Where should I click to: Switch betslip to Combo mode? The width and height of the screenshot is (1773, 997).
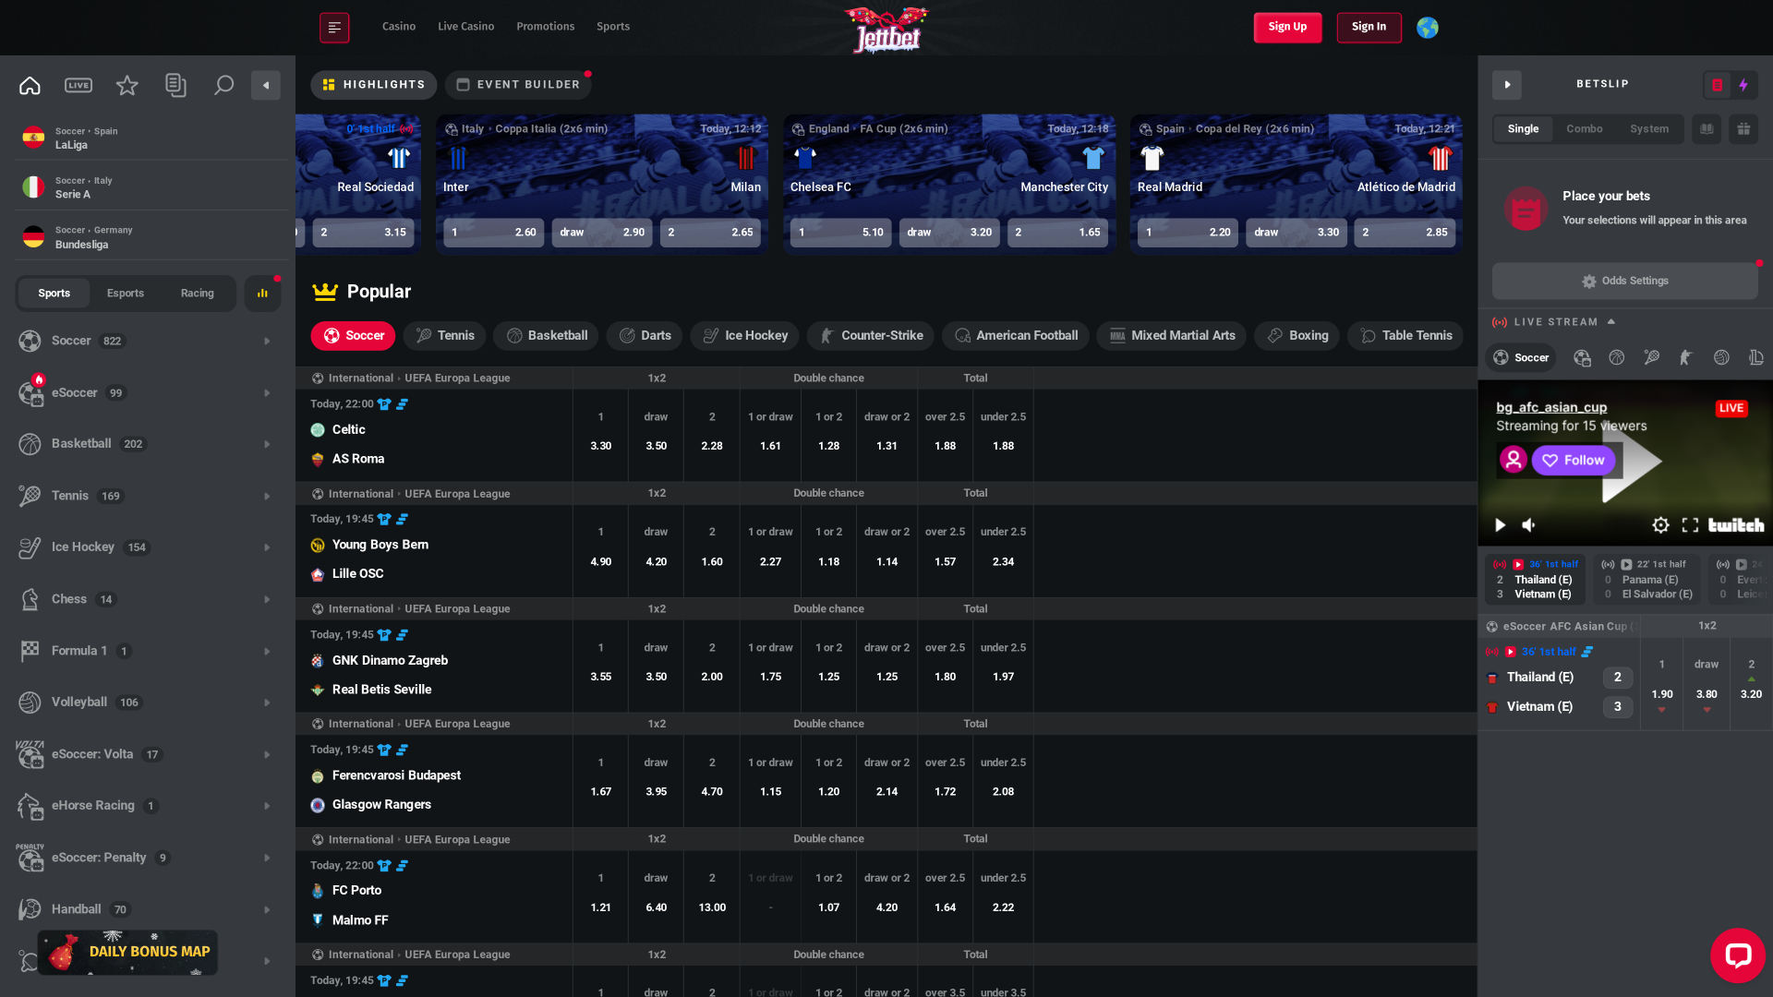pyautogui.click(x=1584, y=129)
